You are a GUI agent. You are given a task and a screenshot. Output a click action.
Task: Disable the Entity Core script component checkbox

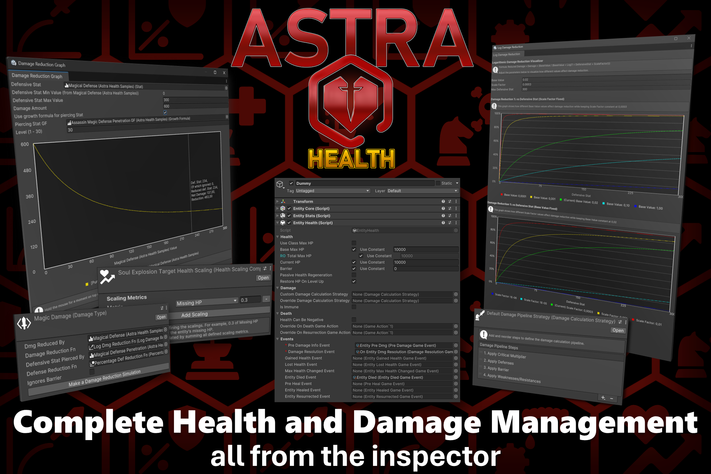pyautogui.click(x=289, y=209)
